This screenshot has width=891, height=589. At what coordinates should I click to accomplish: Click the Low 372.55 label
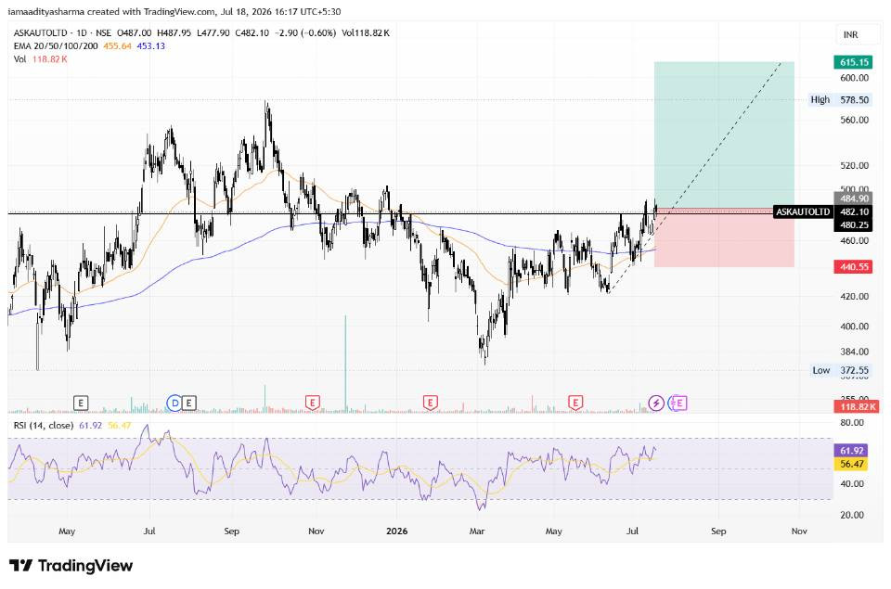coord(841,370)
